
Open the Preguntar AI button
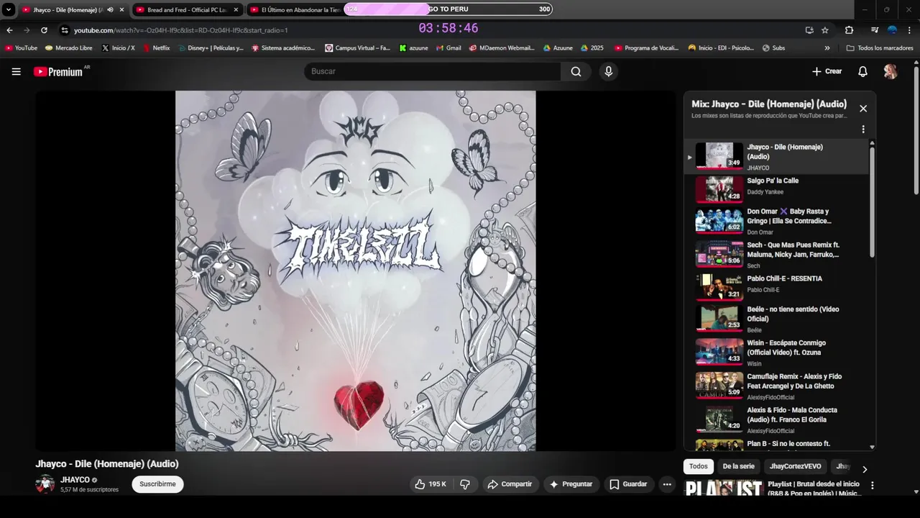tap(571, 484)
